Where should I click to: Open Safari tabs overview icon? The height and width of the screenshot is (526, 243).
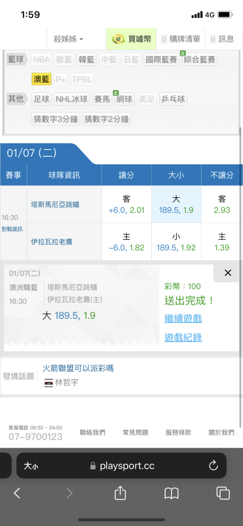[x=223, y=493]
